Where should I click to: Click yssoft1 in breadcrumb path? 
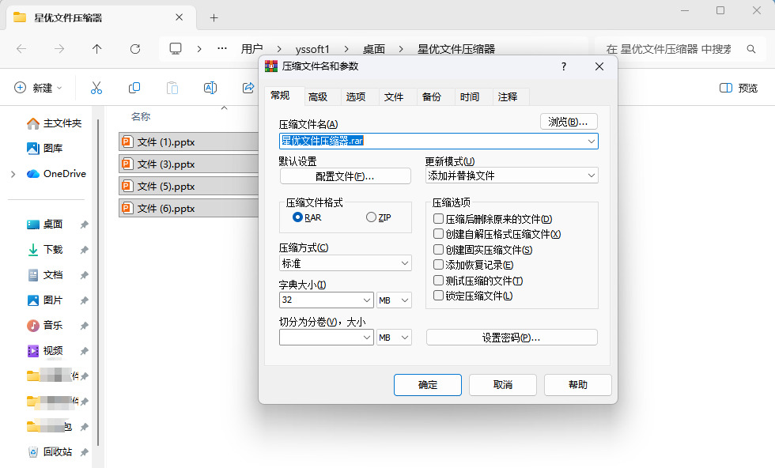click(312, 49)
